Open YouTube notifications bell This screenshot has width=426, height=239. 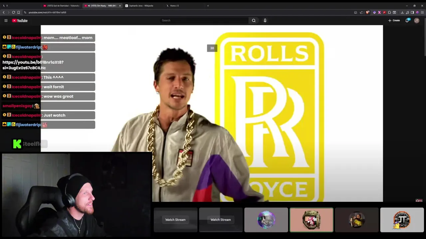pyautogui.click(x=407, y=21)
